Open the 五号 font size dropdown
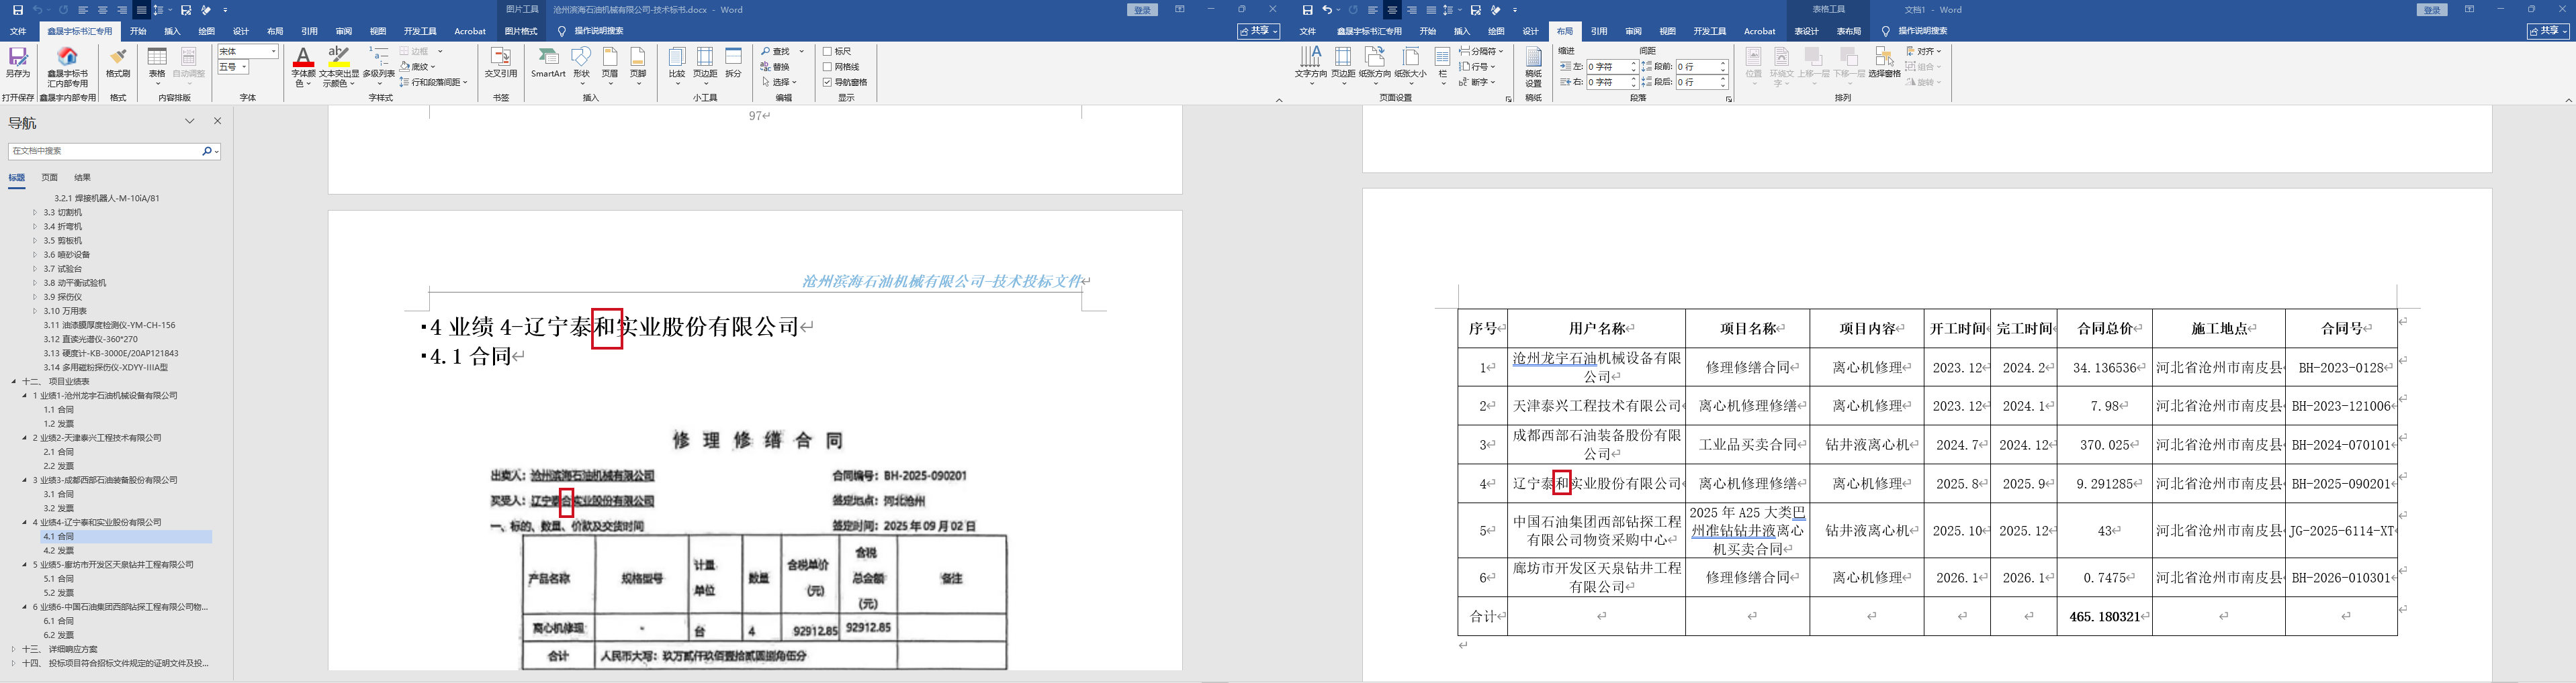 pos(244,67)
